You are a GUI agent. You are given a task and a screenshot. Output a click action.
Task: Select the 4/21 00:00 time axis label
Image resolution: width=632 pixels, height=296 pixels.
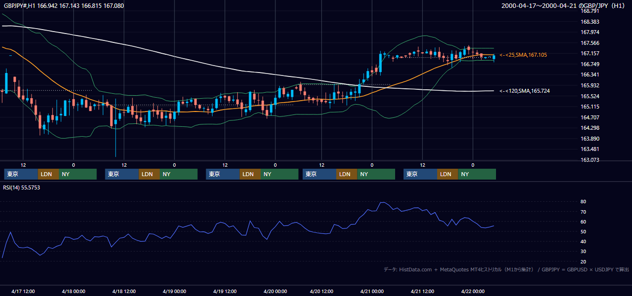pos(372,291)
